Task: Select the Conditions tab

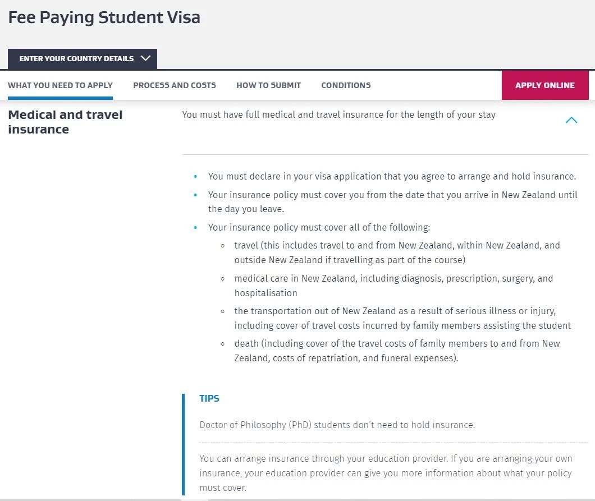Action: tap(346, 85)
